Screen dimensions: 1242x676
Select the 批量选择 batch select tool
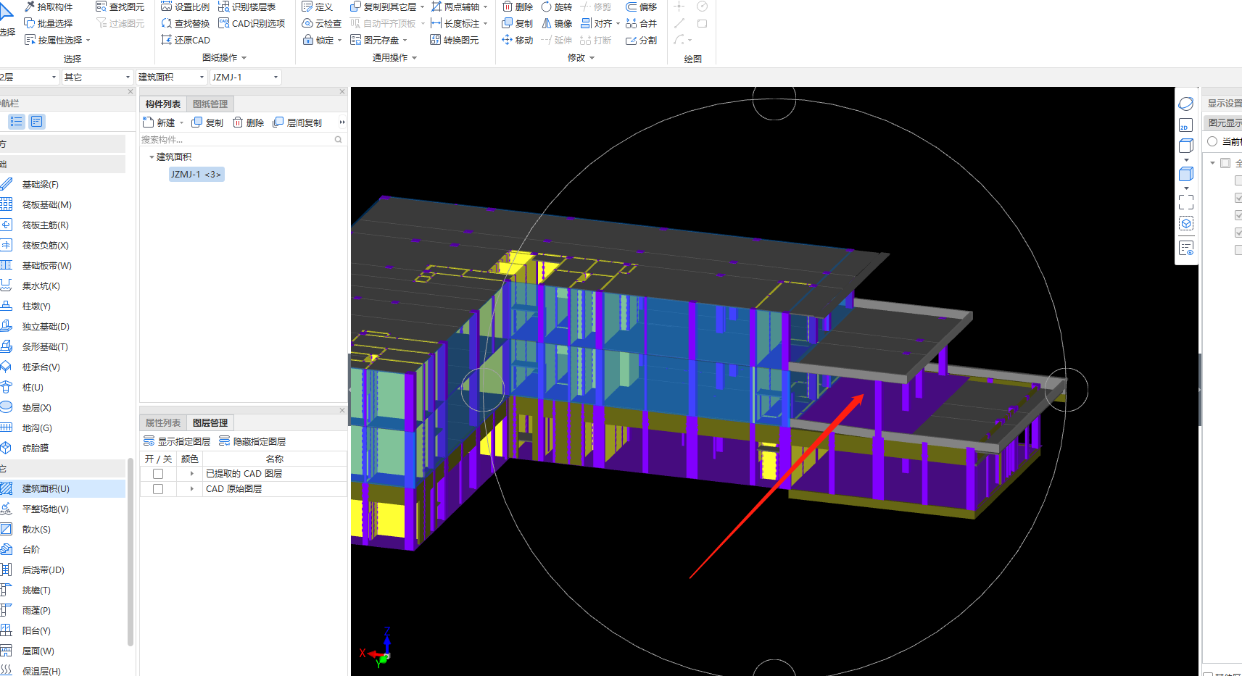[49, 23]
